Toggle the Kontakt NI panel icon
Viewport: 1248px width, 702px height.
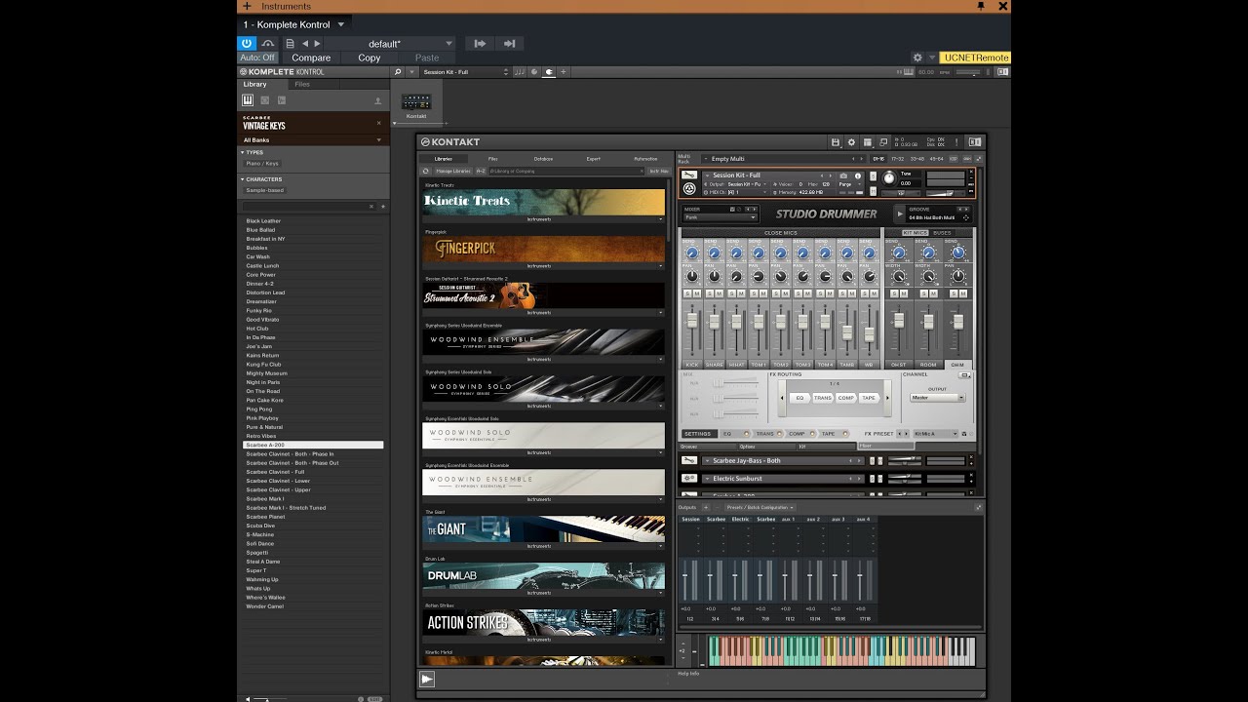(975, 142)
